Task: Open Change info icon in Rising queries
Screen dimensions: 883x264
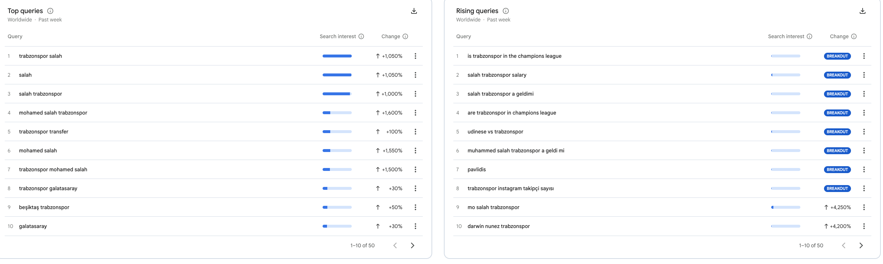Action: click(854, 36)
